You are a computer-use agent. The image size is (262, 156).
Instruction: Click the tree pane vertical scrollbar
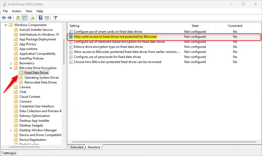click(64, 52)
